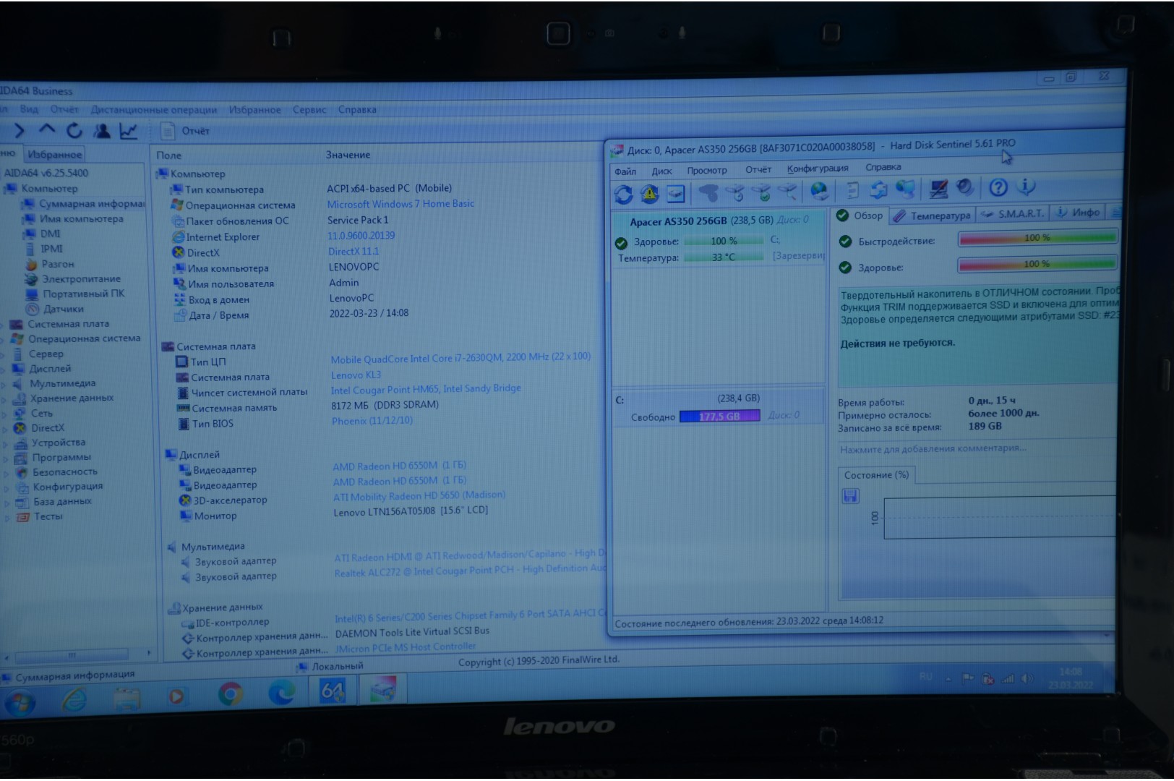Click the yellow warning alert toolbar icon
Image resolution: width=1174 pixels, height=781 pixels.
(649, 193)
